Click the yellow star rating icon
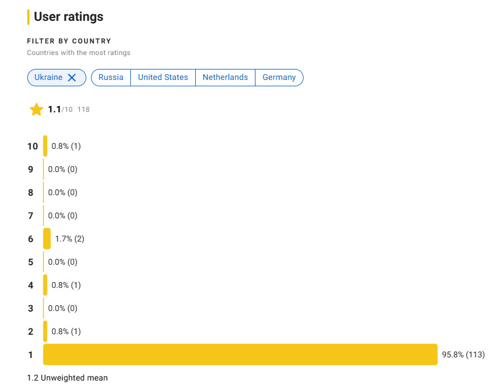Screen dimensions: 504x384 point(36,109)
